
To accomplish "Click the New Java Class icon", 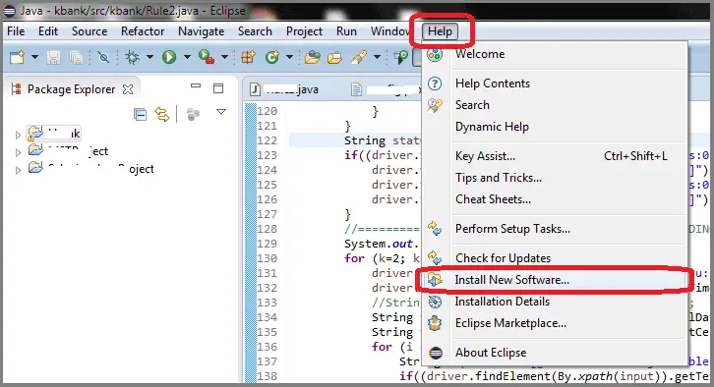I will 272,57.
